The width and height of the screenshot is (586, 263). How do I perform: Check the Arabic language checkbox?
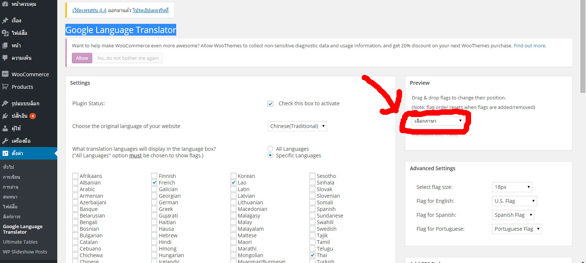click(x=75, y=189)
